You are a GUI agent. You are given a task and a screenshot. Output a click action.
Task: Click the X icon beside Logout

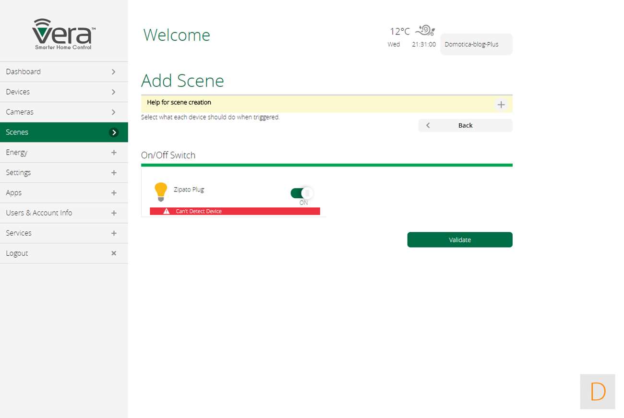coord(114,253)
